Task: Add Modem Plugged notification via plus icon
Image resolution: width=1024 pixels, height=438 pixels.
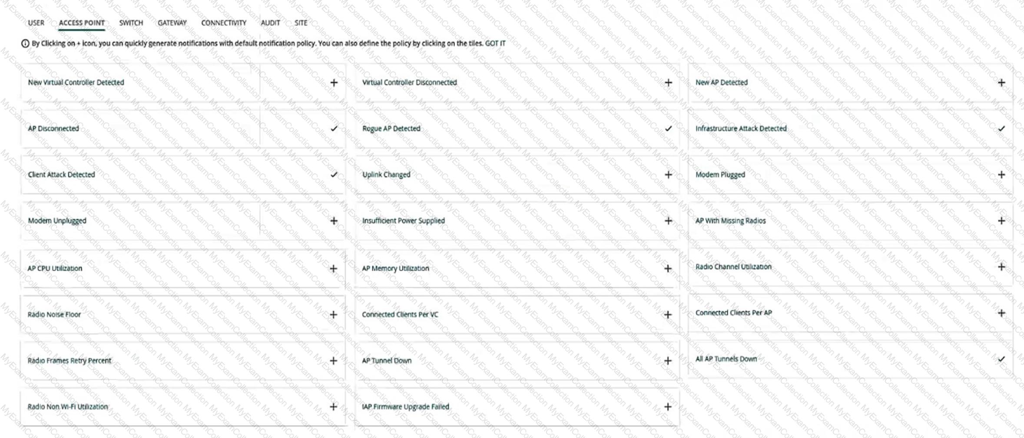Action: click(x=1001, y=175)
